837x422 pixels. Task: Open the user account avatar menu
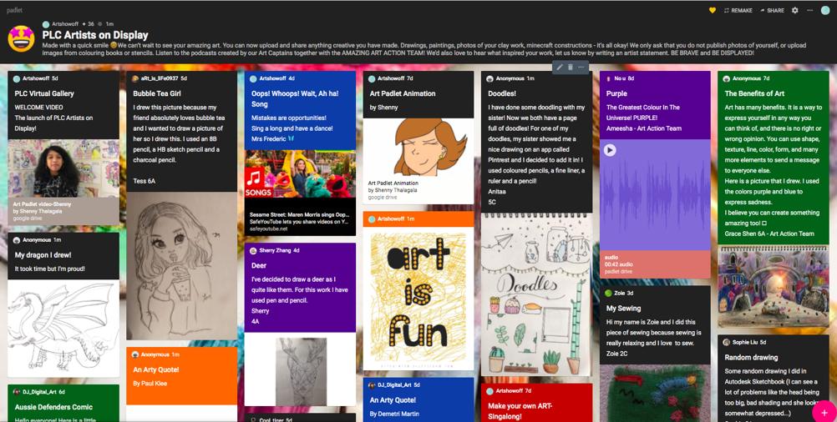pos(825,10)
